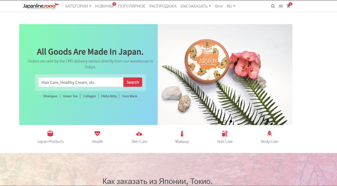Click the Japan Products category label
Viewport: 337px width, 186px height.
point(50,141)
